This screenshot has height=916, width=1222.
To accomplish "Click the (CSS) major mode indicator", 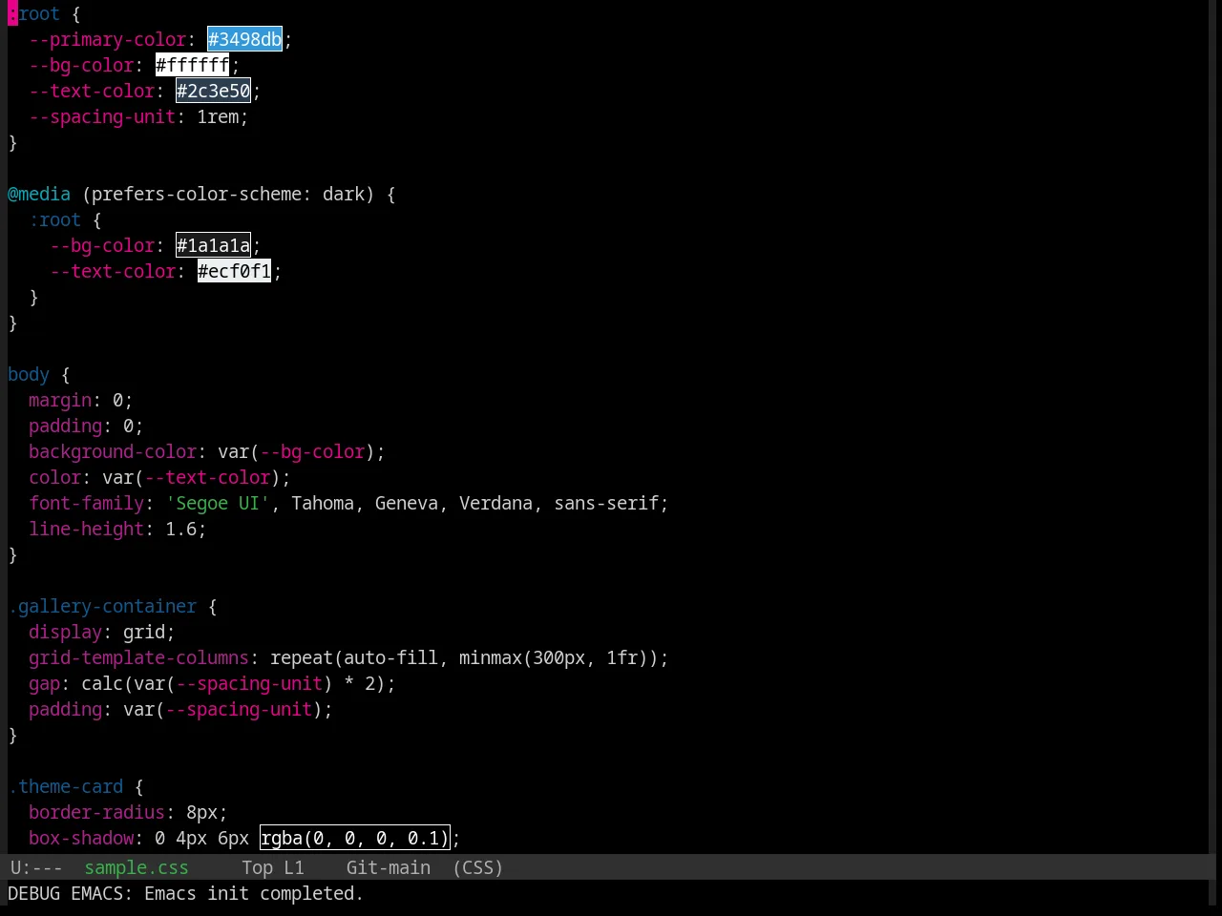I will point(477,867).
